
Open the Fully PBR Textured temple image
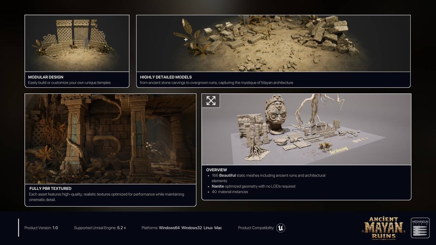coord(110,139)
